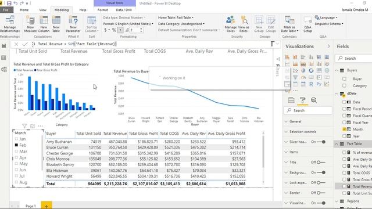This screenshot has height=209, width=372.
Task: Click the formula bar text
Action: pos(77,44)
